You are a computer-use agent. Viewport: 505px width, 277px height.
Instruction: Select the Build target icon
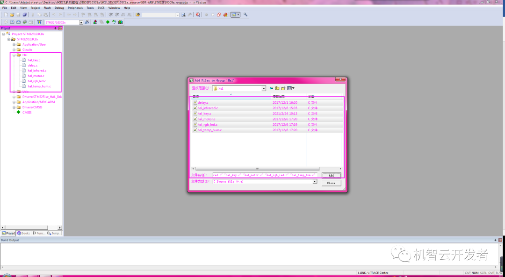pyautogui.click(x=12, y=21)
